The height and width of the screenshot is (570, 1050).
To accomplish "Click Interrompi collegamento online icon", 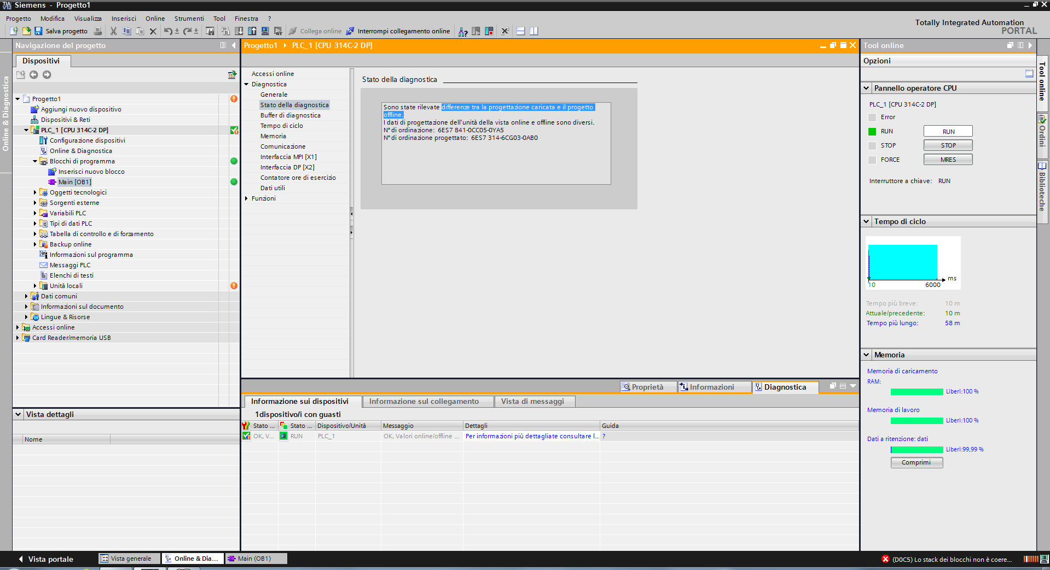I will click(x=350, y=31).
